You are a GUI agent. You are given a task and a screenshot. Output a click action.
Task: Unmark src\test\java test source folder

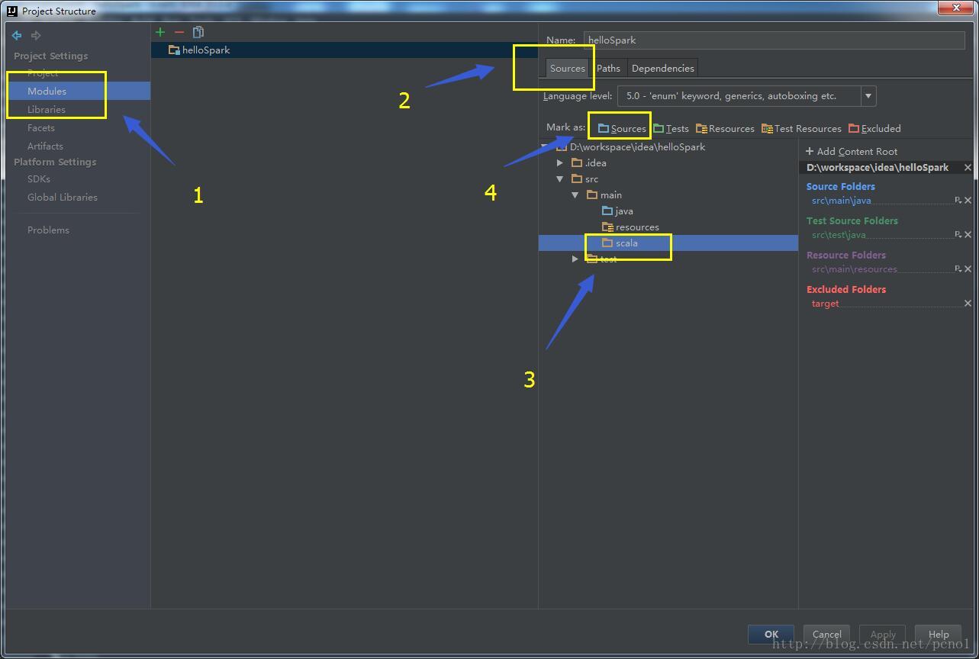pyautogui.click(x=968, y=235)
